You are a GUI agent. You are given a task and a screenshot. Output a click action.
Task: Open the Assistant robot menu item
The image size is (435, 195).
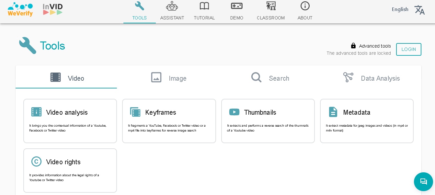click(x=172, y=11)
